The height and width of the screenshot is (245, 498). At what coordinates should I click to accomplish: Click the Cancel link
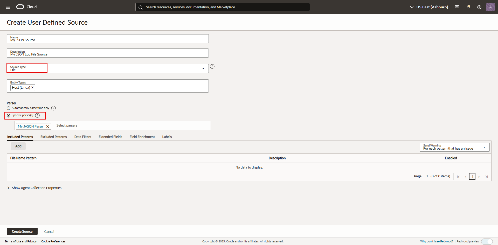click(x=49, y=232)
